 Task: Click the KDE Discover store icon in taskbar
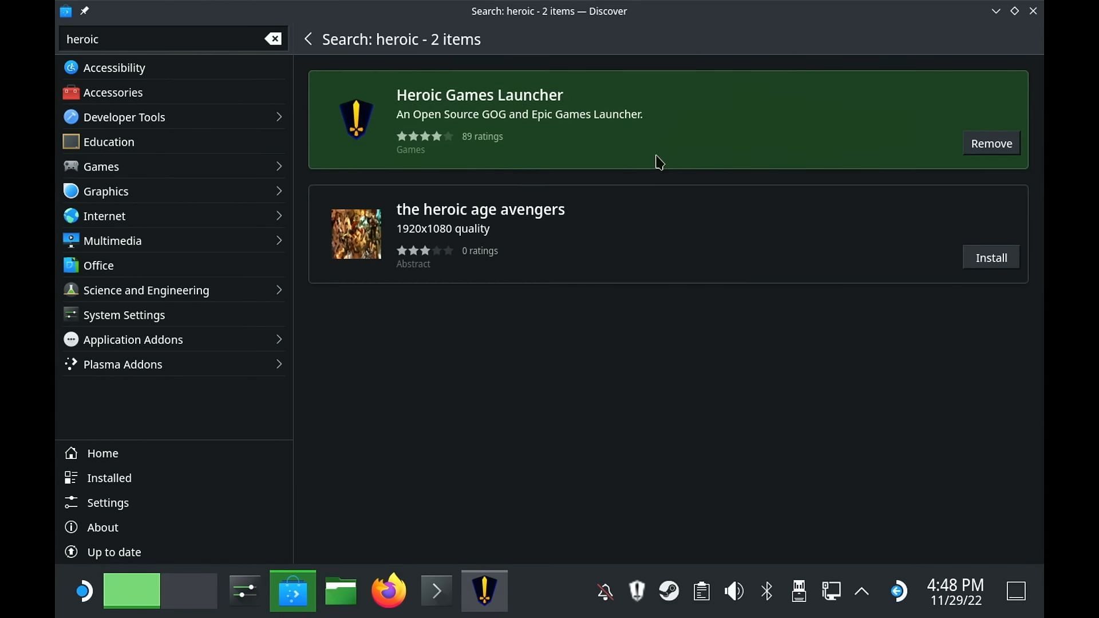coord(293,591)
